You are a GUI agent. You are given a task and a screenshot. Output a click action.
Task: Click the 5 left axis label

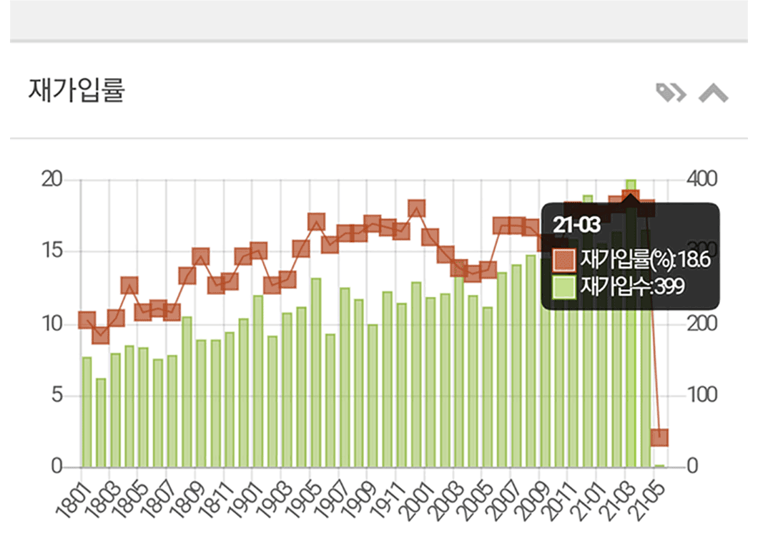point(57,395)
